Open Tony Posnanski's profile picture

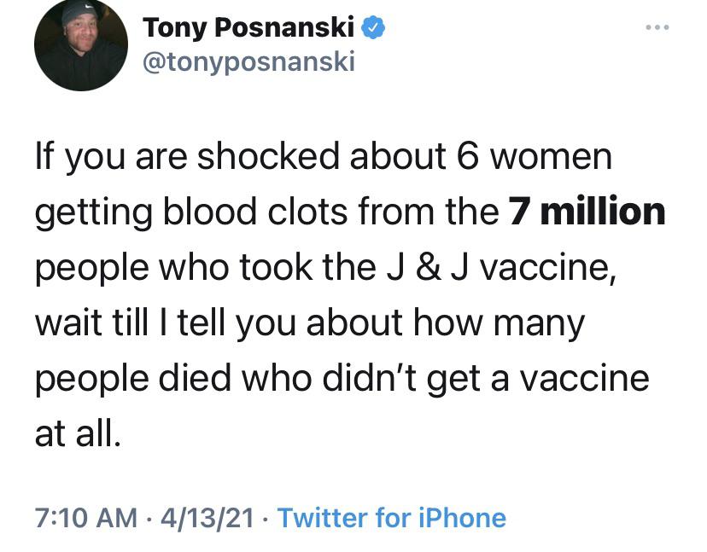(x=81, y=46)
